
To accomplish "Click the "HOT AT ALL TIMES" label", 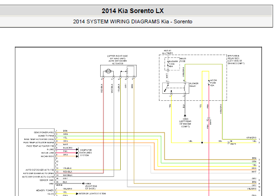I will pos(167,52).
